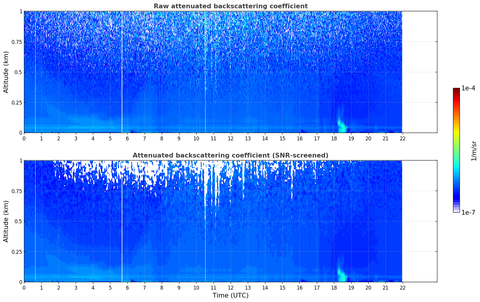
Task: Click the '6' time tick on the bottom axis
Action: click(127, 288)
